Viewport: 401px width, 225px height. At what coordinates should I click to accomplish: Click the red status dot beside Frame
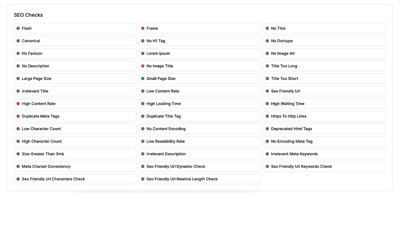pyautogui.click(x=143, y=28)
